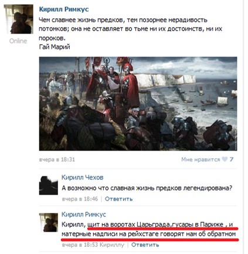View the like count 7 next to heart
Screen dimensions: 248x254
[232, 159]
